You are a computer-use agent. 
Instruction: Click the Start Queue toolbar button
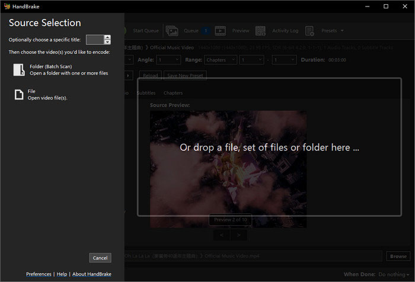(x=146, y=31)
